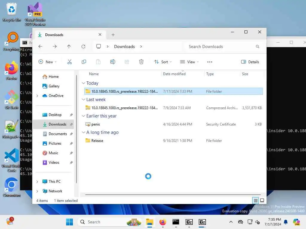Open Chromium desktop shortcut

(12, 187)
